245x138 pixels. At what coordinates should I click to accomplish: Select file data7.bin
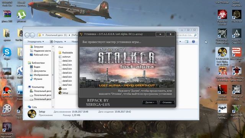(65, 85)
